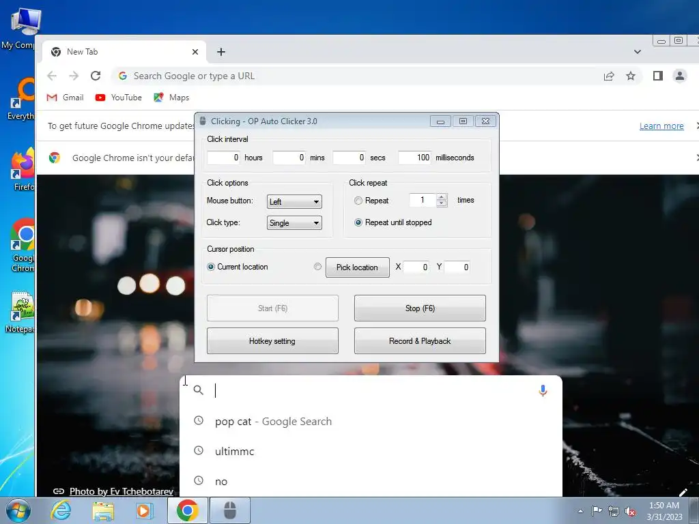Open the Chrome profile avatar
699x524 pixels.
click(x=680, y=76)
